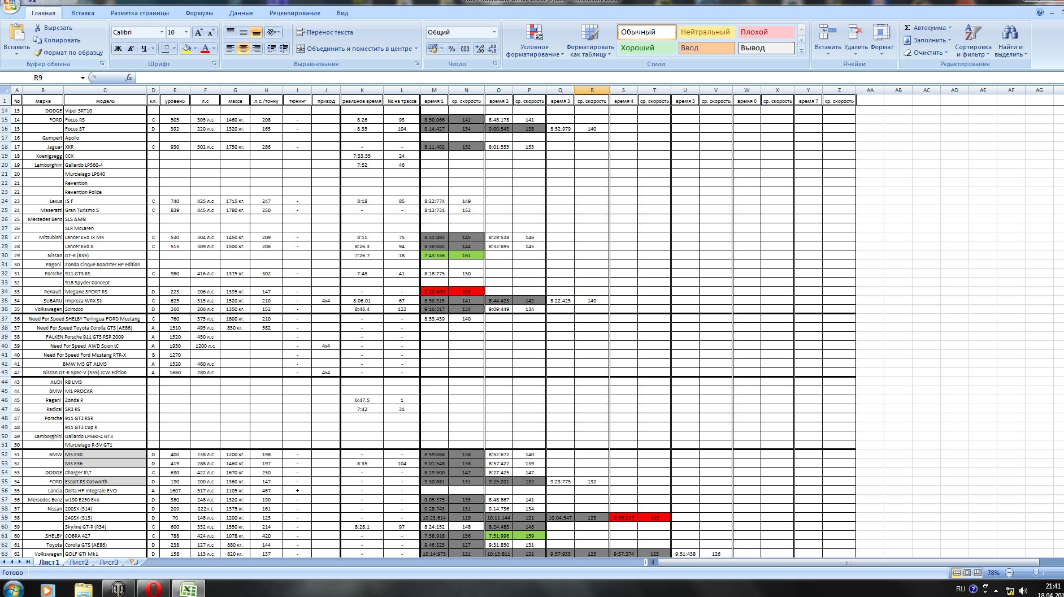
Task: Open the Рецензирование tab
Action: tap(295, 13)
